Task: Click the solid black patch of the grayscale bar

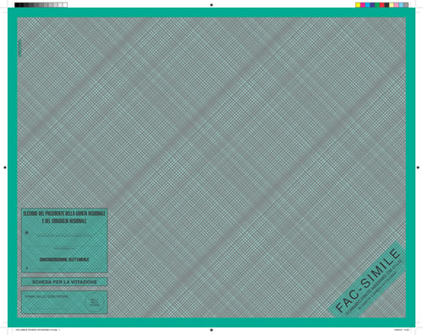Action: 17,5
